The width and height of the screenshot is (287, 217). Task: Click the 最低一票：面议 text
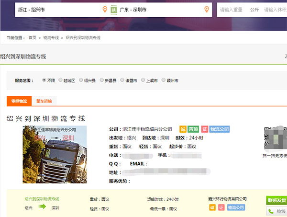tap(164, 209)
